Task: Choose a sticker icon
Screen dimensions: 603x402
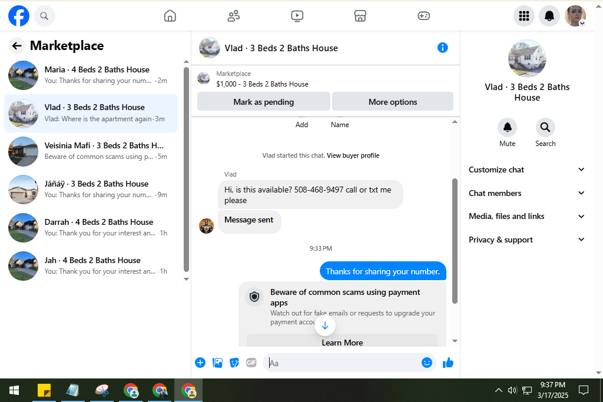Action: (x=234, y=363)
